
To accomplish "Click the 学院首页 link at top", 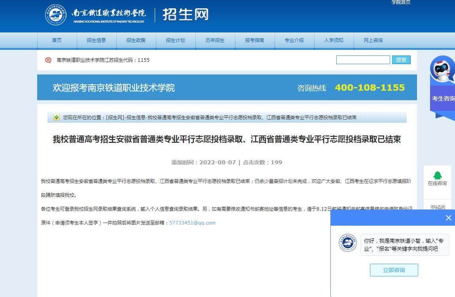I will tap(401, 2).
